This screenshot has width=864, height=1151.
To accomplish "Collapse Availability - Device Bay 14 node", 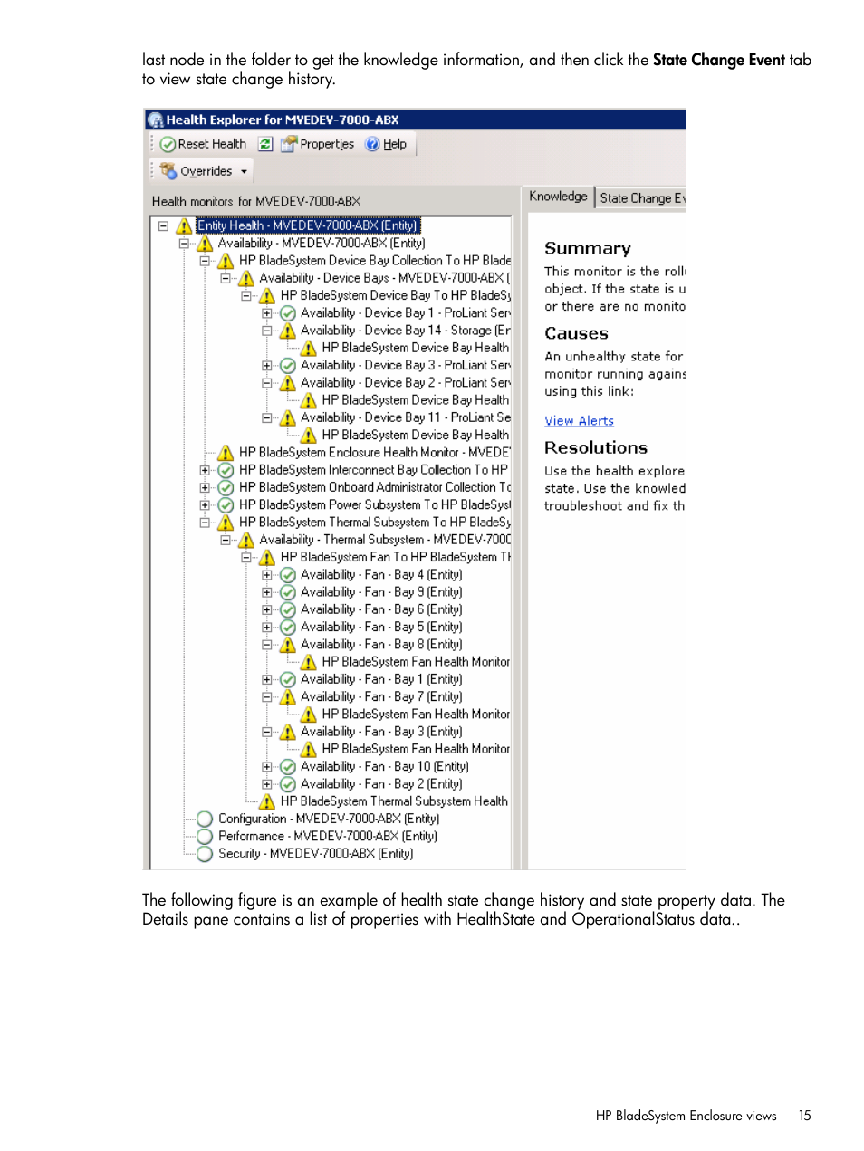I will [267, 331].
